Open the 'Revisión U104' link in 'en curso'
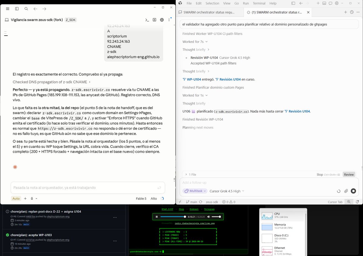This screenshot has height=256, width=363. pos(230,79)
